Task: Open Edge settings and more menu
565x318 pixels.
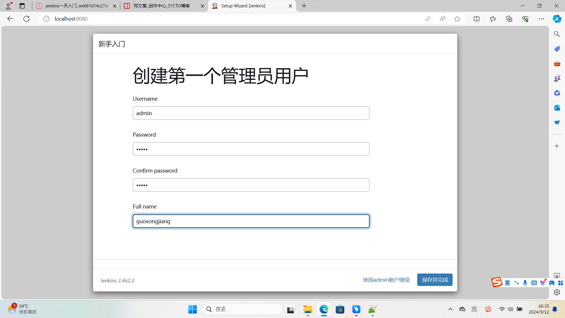Action: click(541, 19)
